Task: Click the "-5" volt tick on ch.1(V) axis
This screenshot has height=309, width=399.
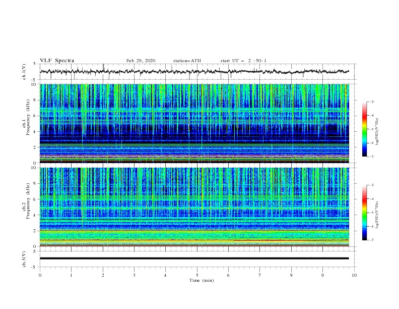Action: pos(34,80)
